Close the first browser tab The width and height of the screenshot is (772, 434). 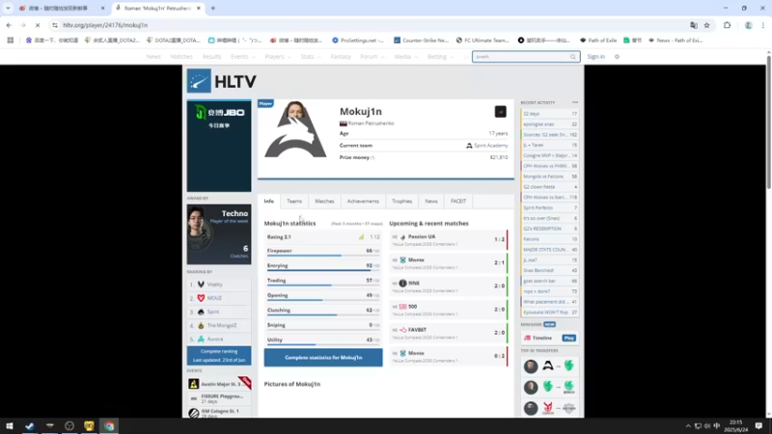(103, 8)
